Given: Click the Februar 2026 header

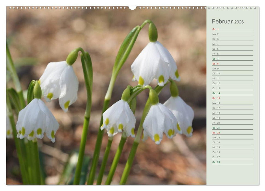Looking at the screenshot, I should pyautogui.click(x=227, y=21).
